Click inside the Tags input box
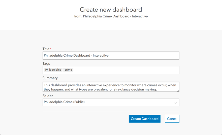222x135 pixels. pyautogui.click(x=111, y=70)
